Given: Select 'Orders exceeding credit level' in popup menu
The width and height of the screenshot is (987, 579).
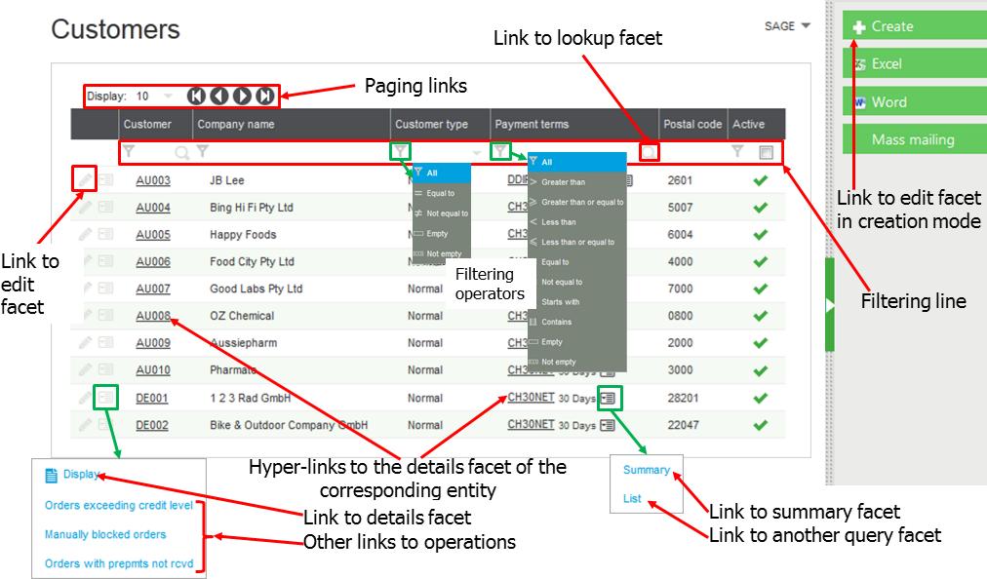Looking at the screenshot, I should (x=119, y=505).
